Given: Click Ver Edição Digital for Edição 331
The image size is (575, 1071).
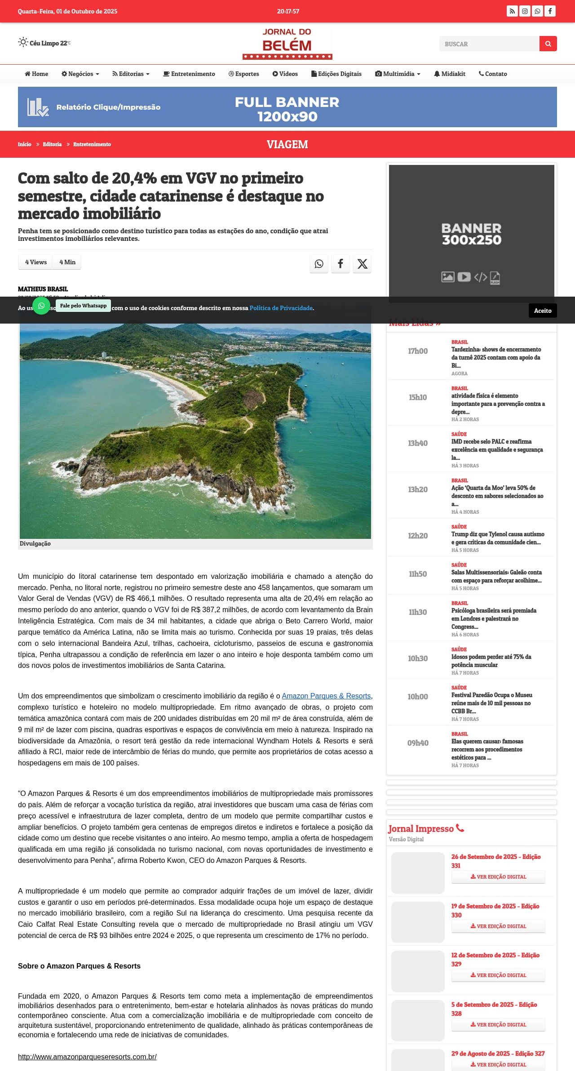Looking at the screenshot, I should pos(498,877).
